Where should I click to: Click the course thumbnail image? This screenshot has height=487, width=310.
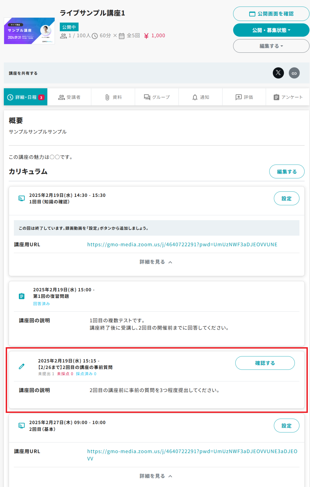[x=29, y=31]
